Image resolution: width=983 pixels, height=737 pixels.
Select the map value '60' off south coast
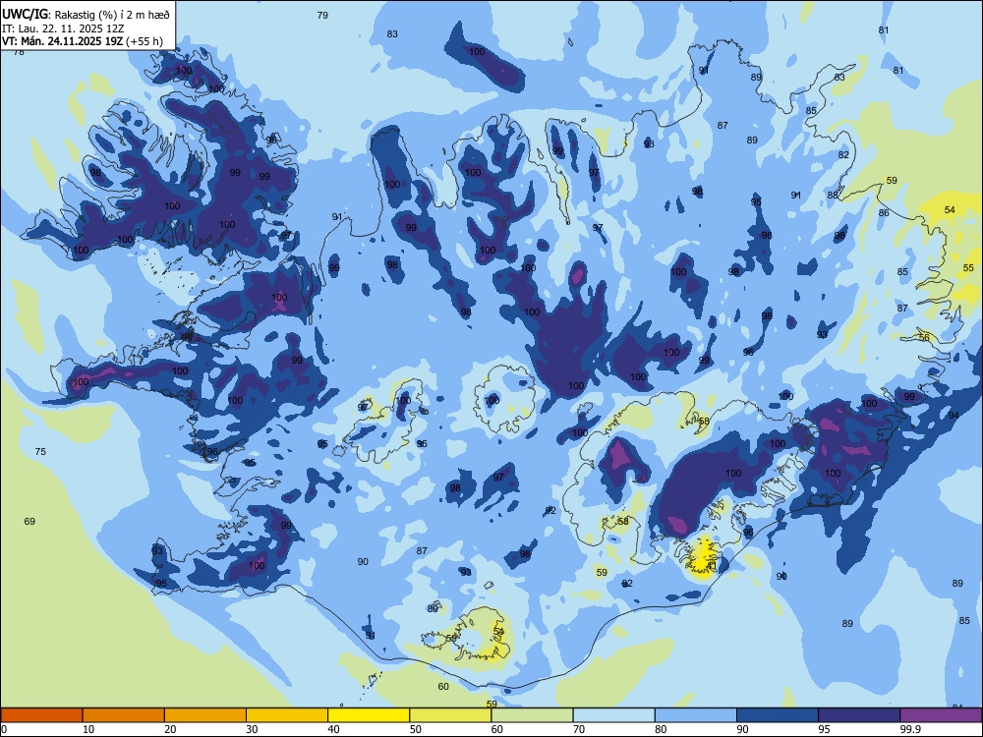(443, 686)
